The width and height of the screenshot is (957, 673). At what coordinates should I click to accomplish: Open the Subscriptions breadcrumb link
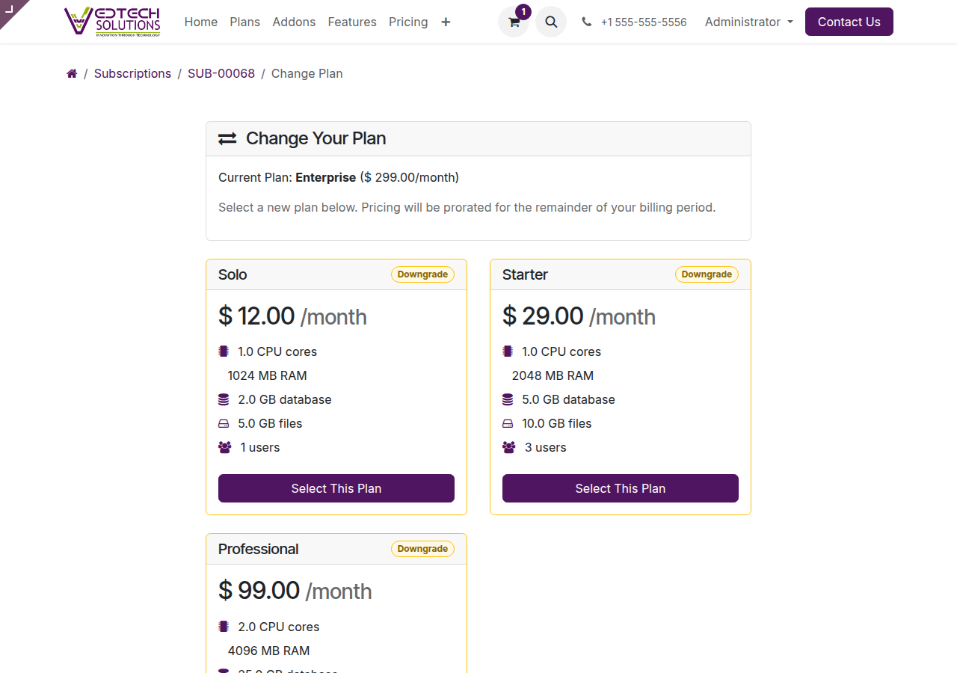132,73
